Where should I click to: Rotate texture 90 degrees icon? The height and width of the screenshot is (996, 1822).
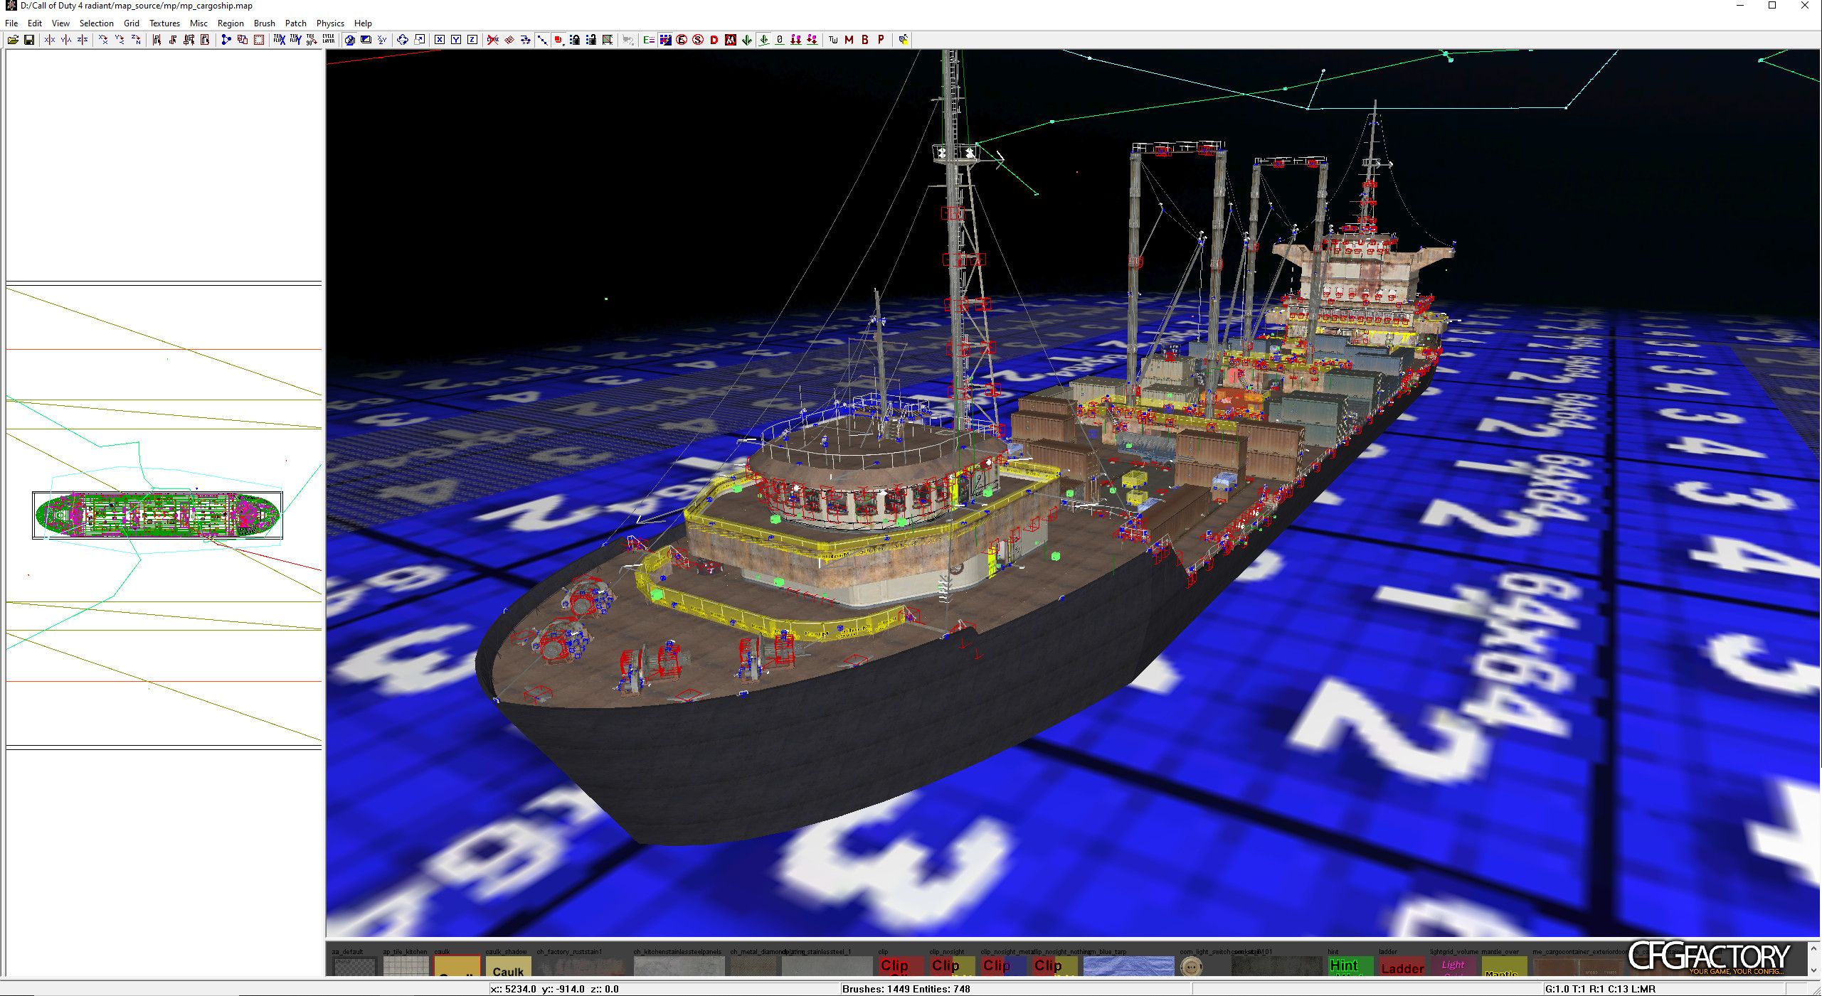click(x=312, y=40)
